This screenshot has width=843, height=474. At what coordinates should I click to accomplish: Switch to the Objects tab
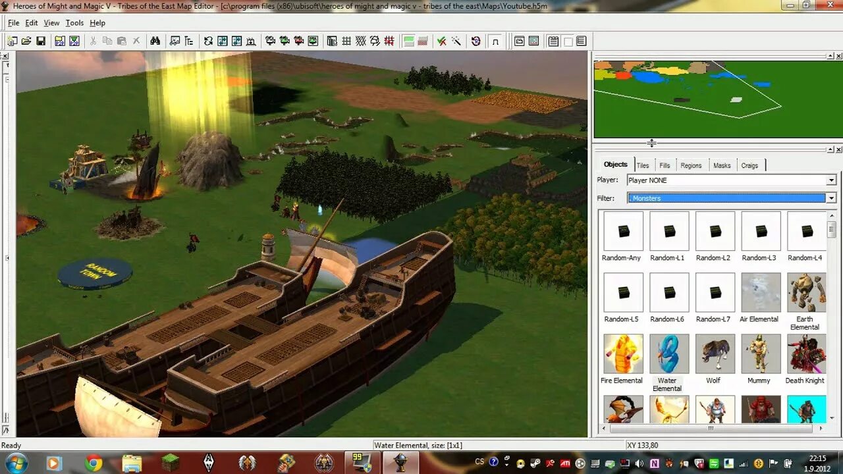[x=616, y=165]
